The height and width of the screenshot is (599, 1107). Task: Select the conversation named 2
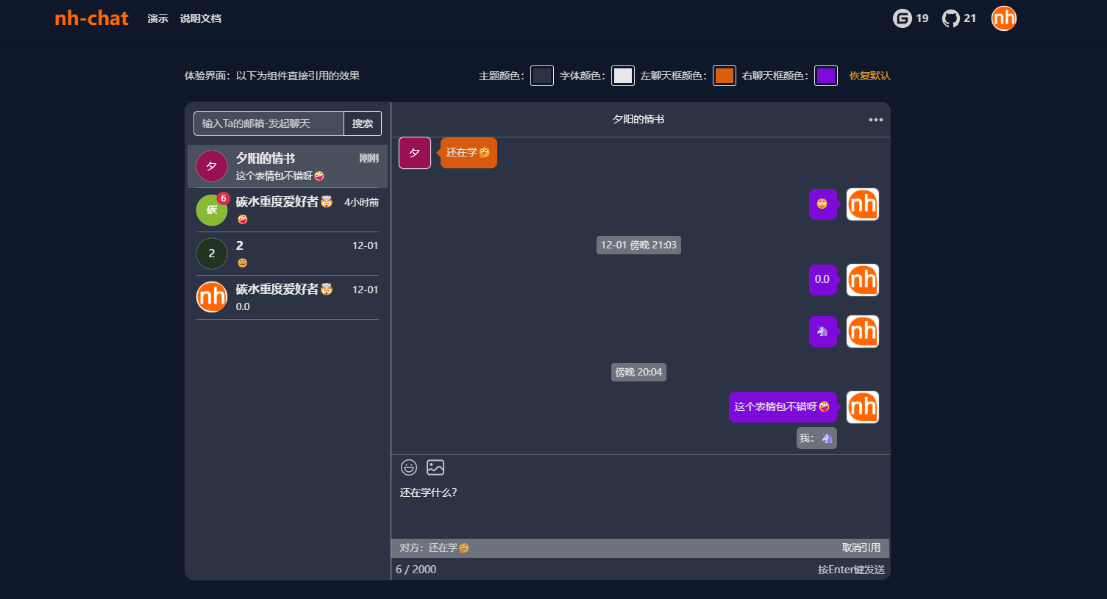288,254
